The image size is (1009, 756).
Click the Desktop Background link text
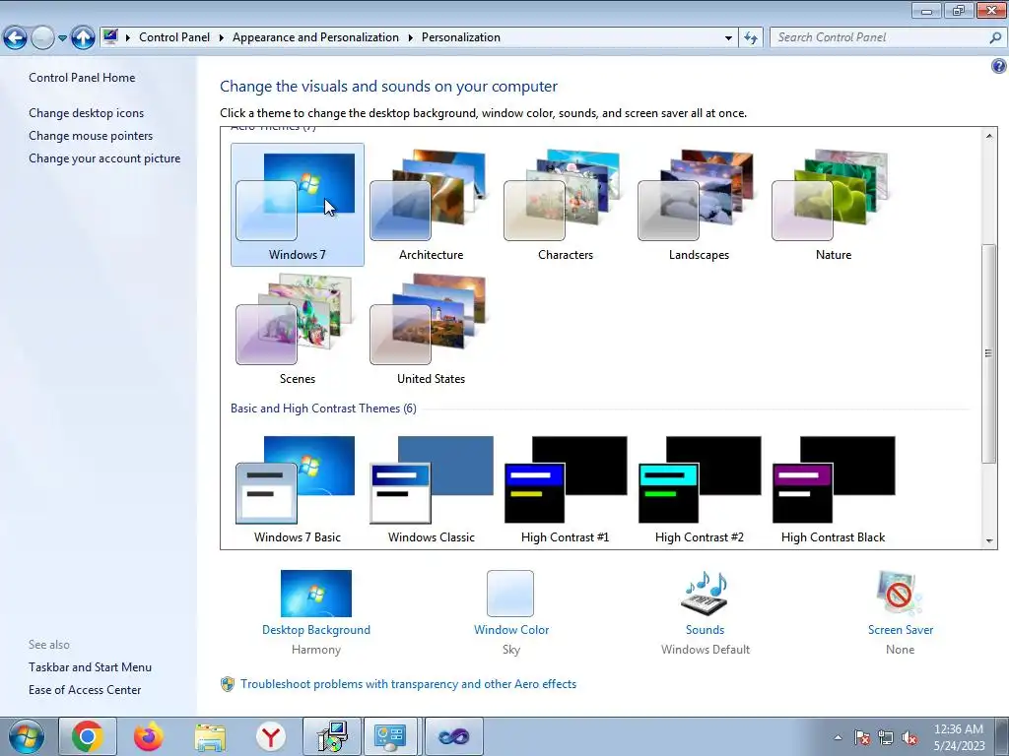316,630
